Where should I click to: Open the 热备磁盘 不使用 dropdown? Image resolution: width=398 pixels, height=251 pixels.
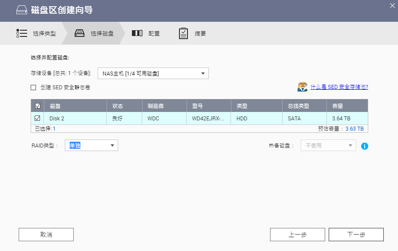(328, 145)
